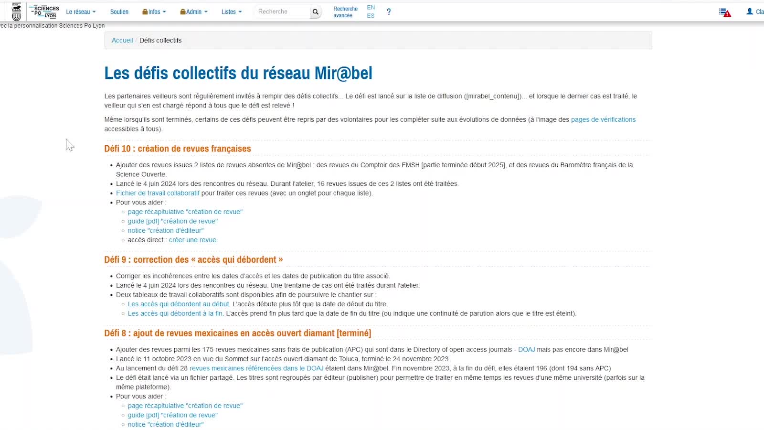Follow the créer une revue link
Image resolution: width=764 pixels, height=430 pixels.
192,240
